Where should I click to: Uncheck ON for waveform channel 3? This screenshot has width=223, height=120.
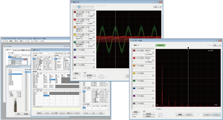pyautogui.click(x=78, y=27)
